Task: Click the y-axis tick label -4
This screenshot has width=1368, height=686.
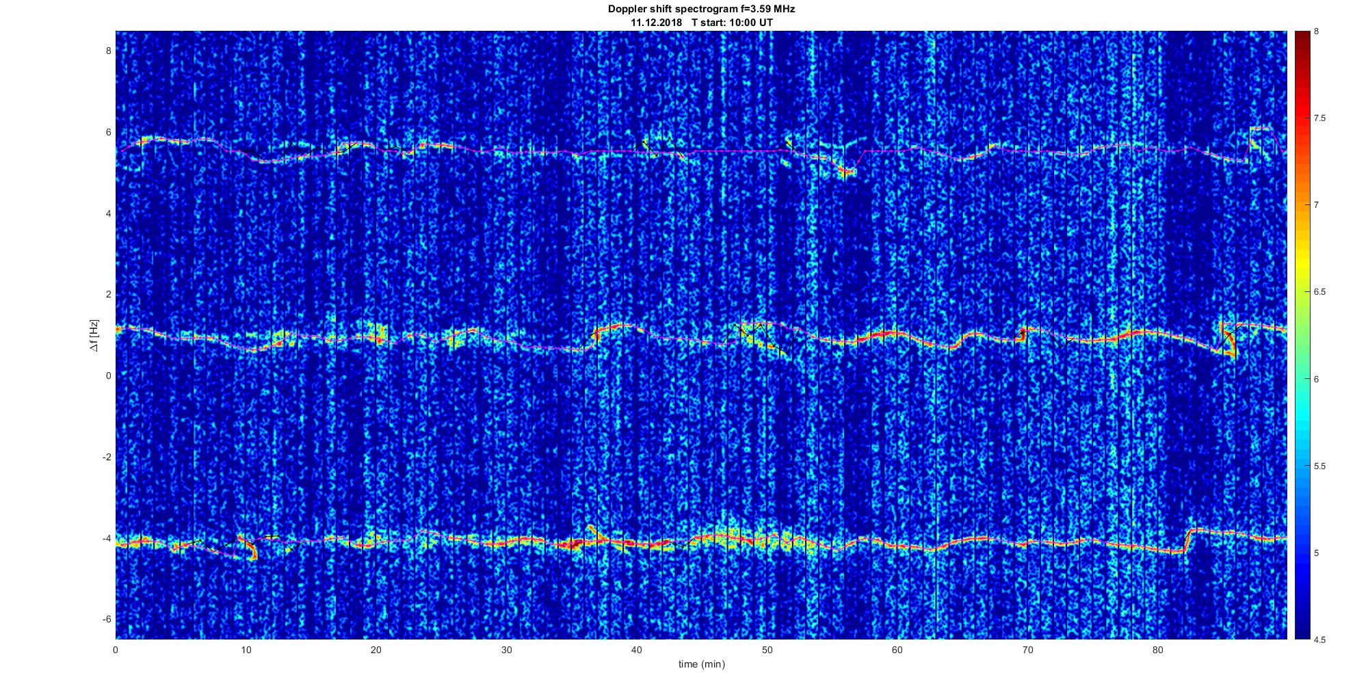Action: coord(105,538)
